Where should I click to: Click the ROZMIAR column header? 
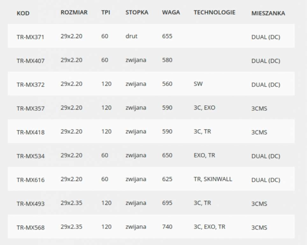point(74,12)
